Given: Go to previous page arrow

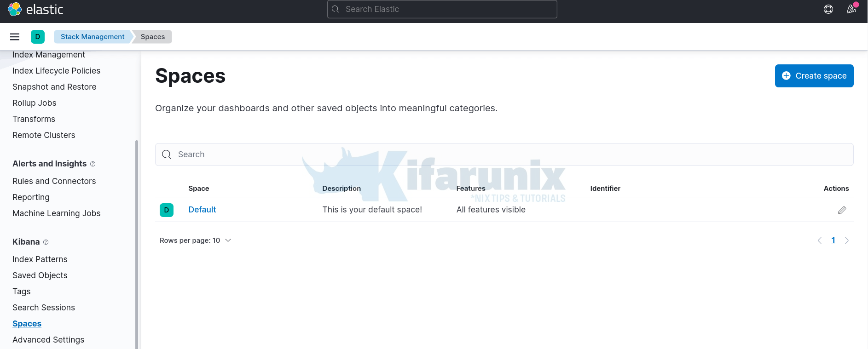Looking at the screenshot, I should (820, 240).
